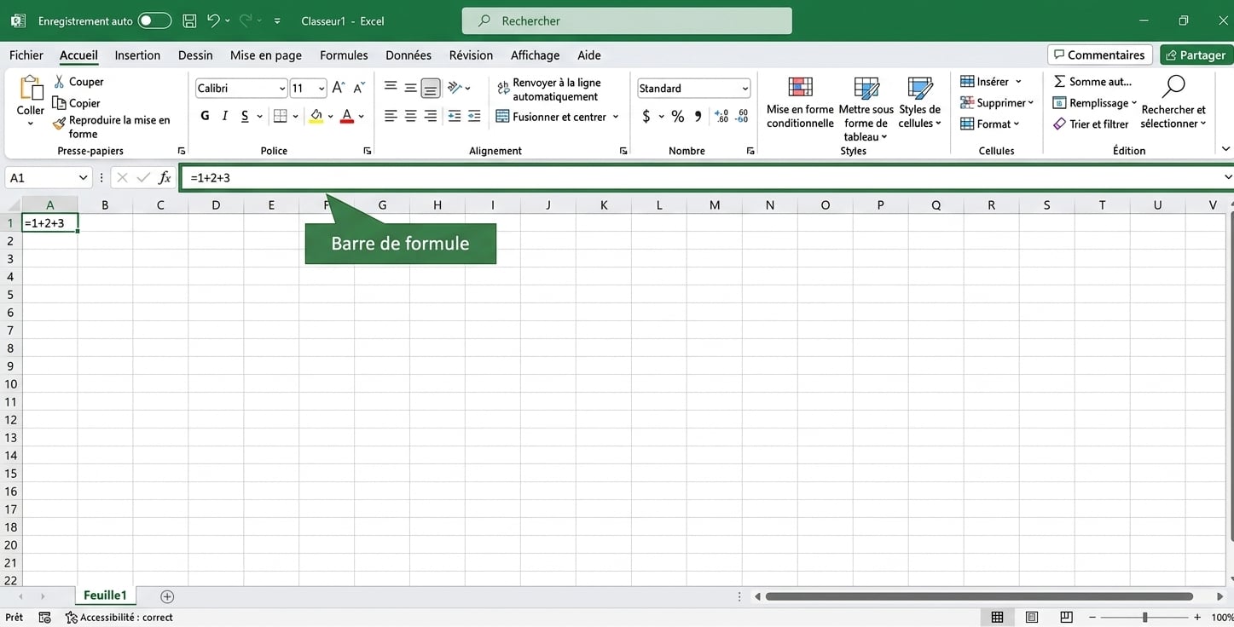The height and width of the screenshot is (627, 1234).
Task: Click the fill color paint bucket icon
Action: 316,116
